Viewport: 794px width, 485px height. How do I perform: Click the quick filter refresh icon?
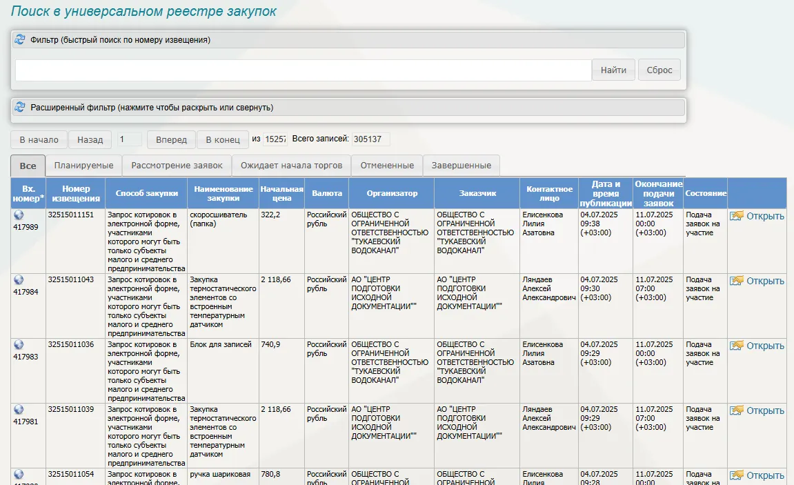(20, 39)
